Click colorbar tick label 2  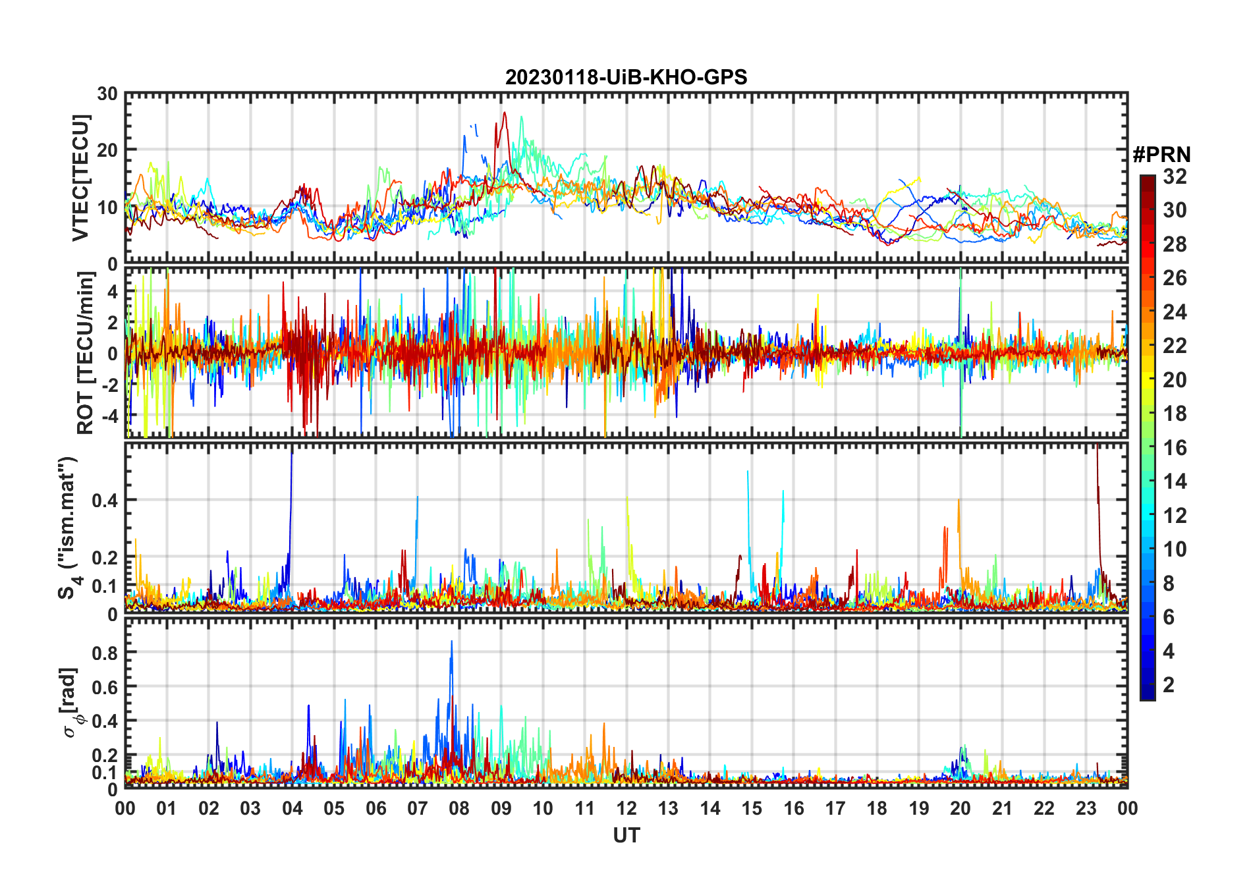click(1169, 685)
